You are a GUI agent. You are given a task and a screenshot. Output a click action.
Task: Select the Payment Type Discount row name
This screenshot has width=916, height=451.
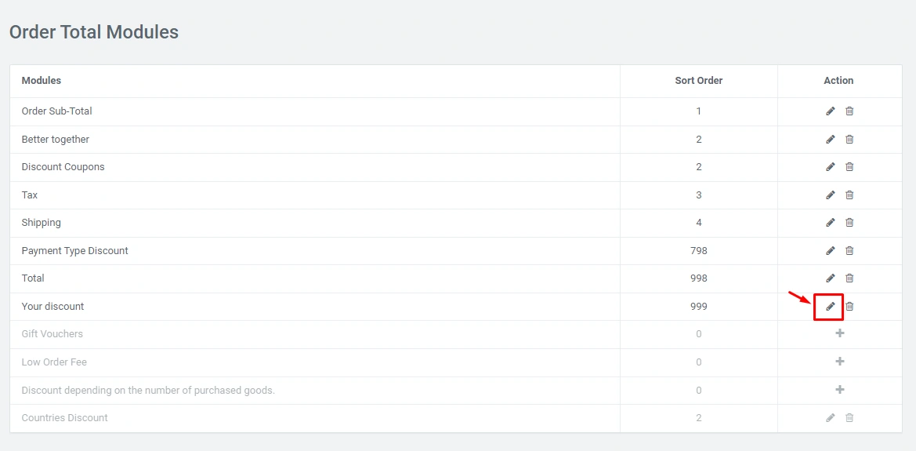74,251
